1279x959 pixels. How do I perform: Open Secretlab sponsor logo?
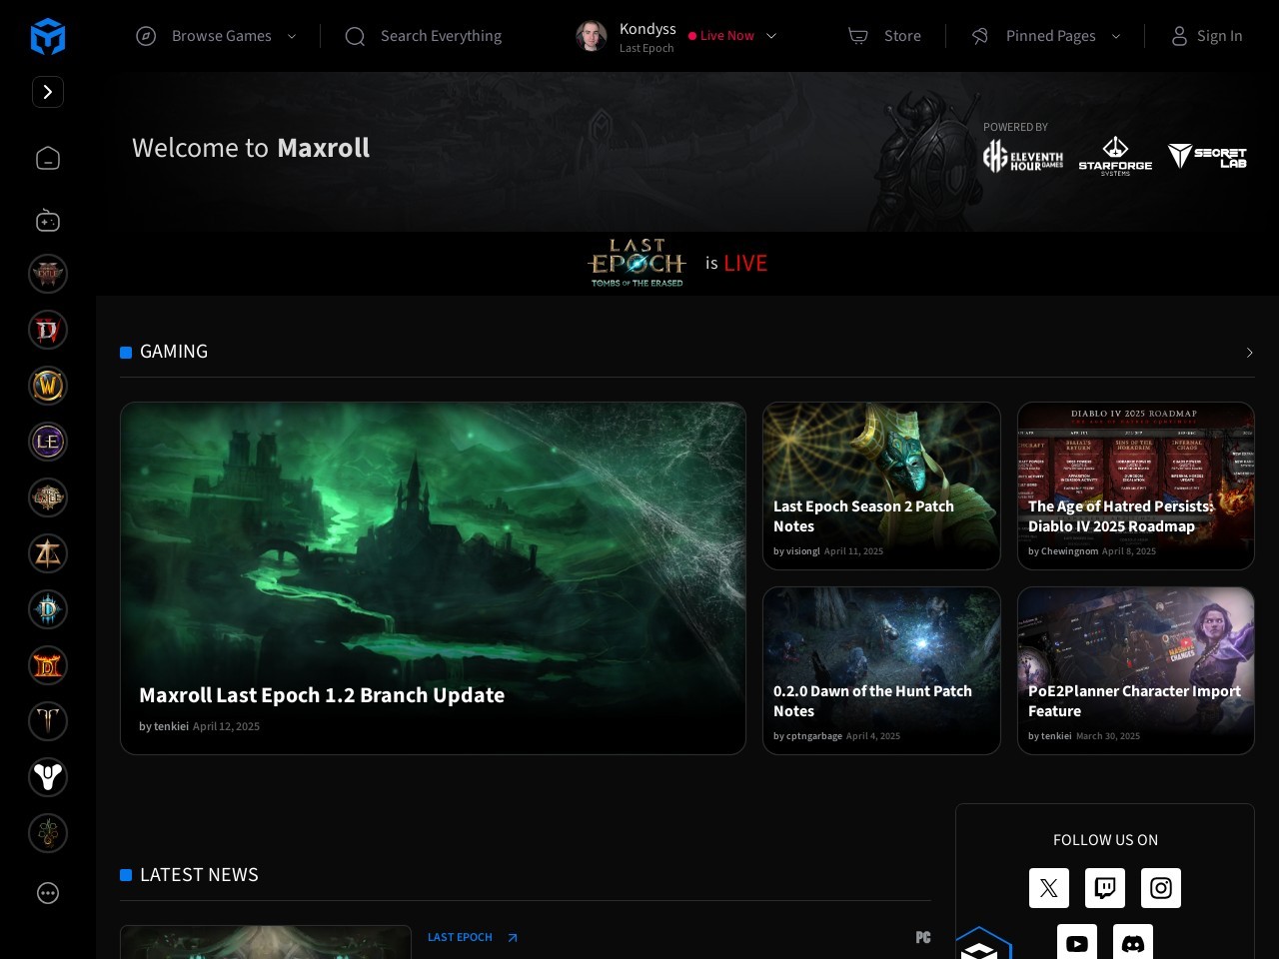tap(1207, 156)
